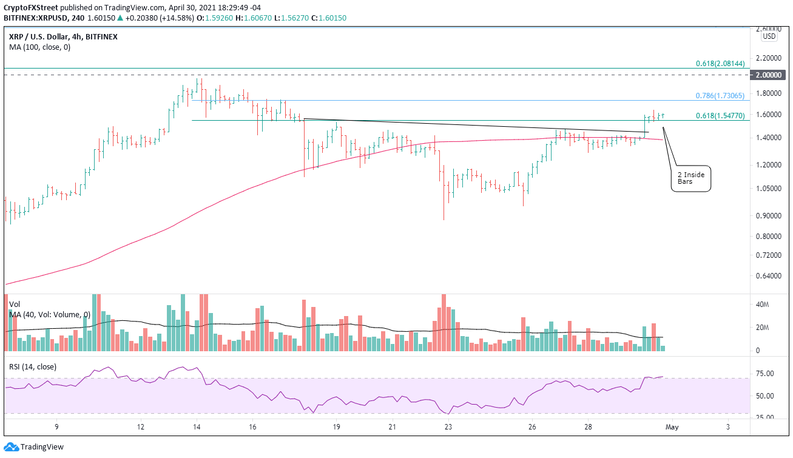Click the Vol indicator label
Screen dimensions: 793x458
click(x=15, y=303)
